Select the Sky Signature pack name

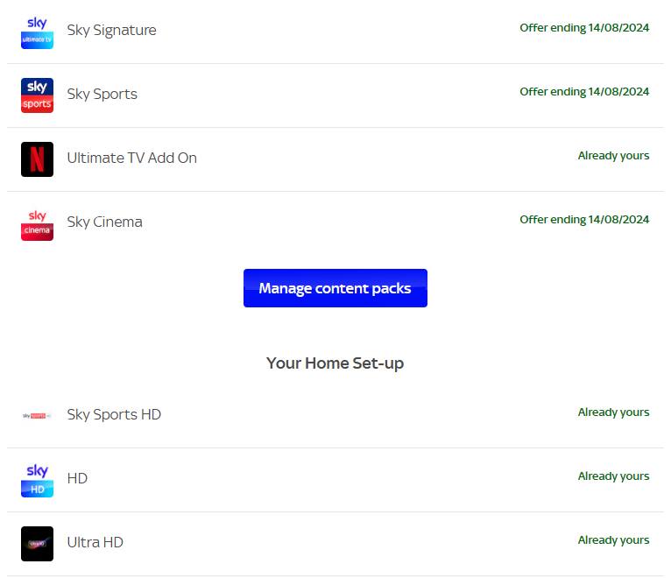(x=111, y=31)
